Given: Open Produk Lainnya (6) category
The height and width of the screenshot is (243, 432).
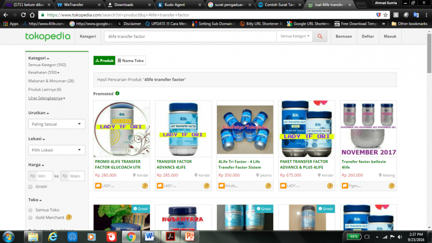Looking at the screenshot, I should pyautogui.click(x=45, y=90).
